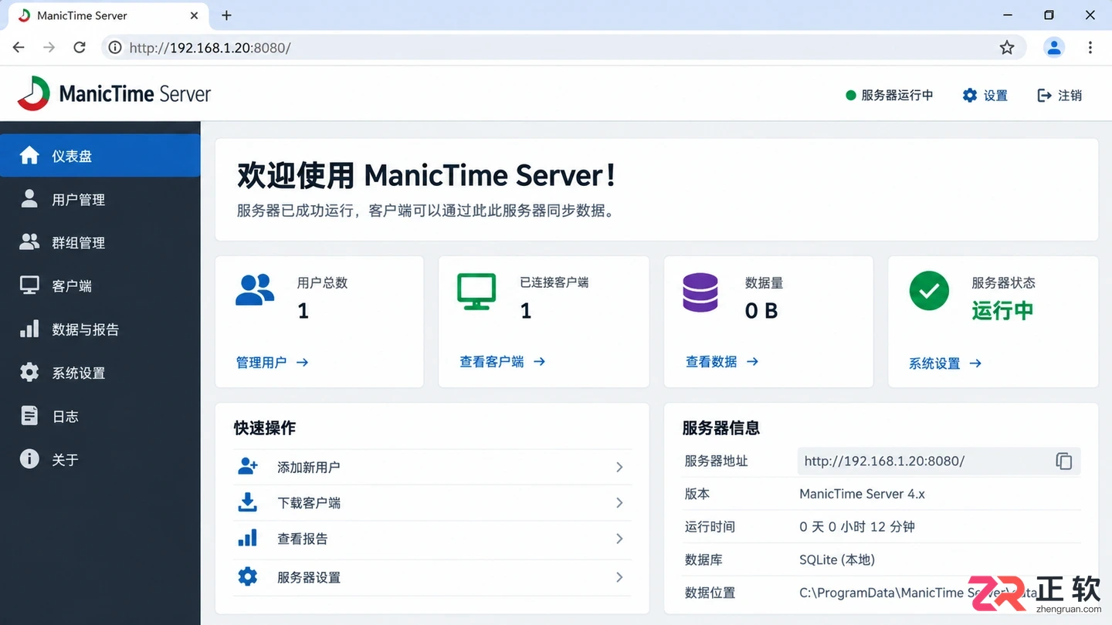The width and height of the screenshot is (1112, 625).
Task: Open 客户端 in the sidebar
Action: tap(100, 285)
